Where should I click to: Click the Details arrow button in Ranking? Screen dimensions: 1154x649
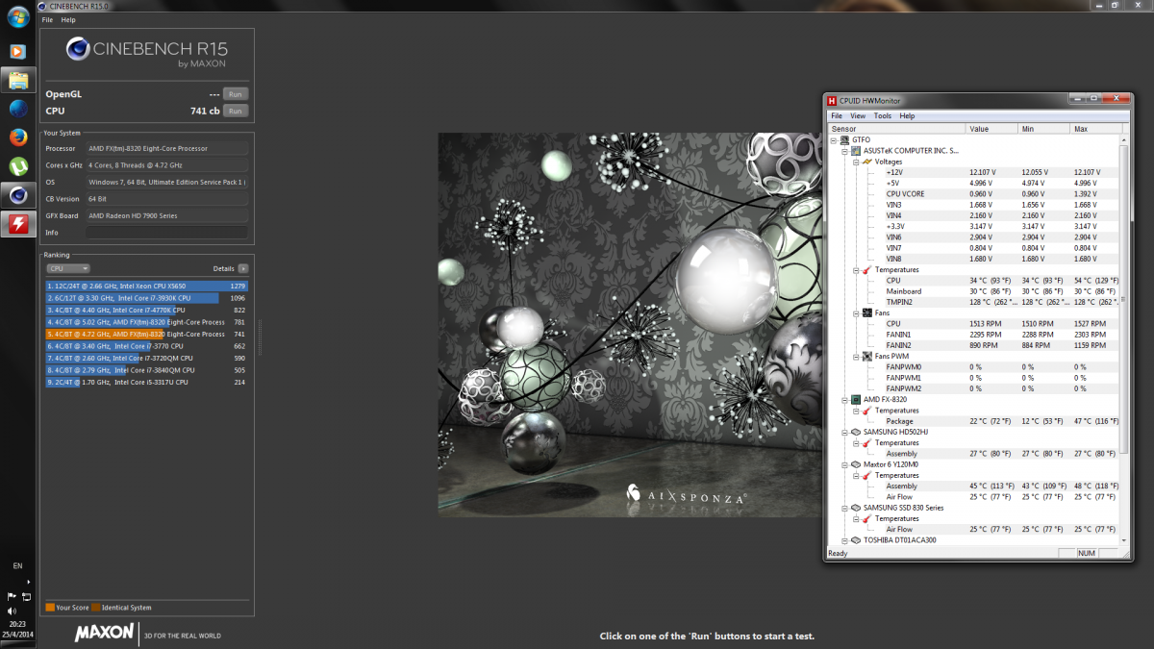click(243, 269)
